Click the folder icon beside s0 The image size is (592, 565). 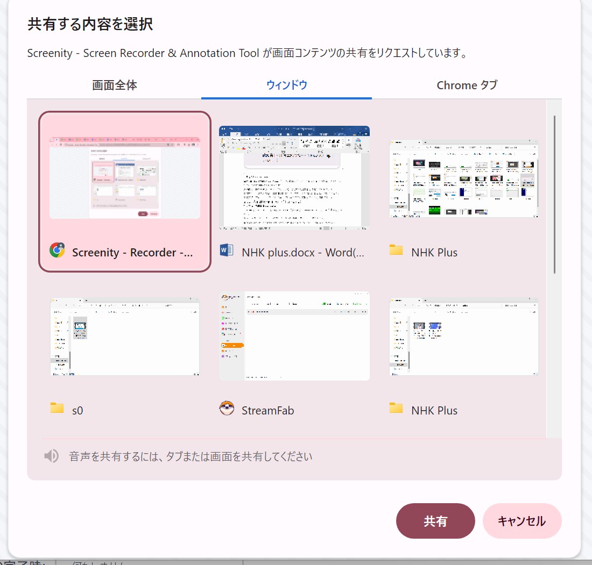[x=57, y=407]
